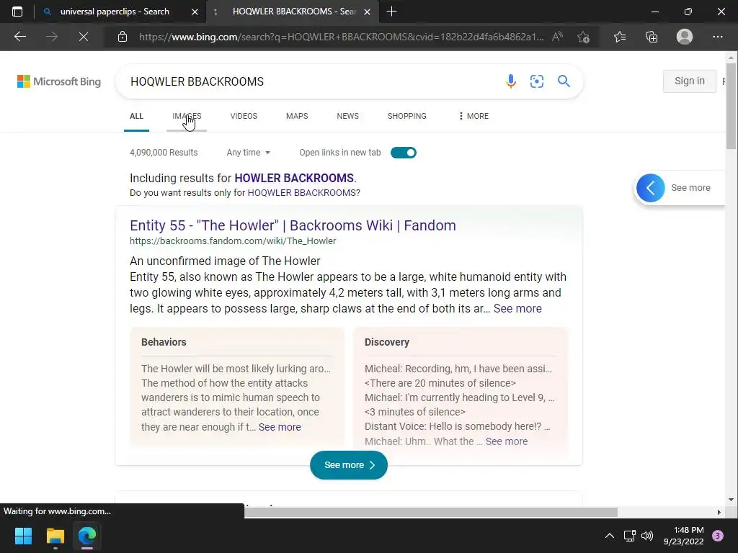
Task: Open the Favorites list
Action: coord(620,37)
